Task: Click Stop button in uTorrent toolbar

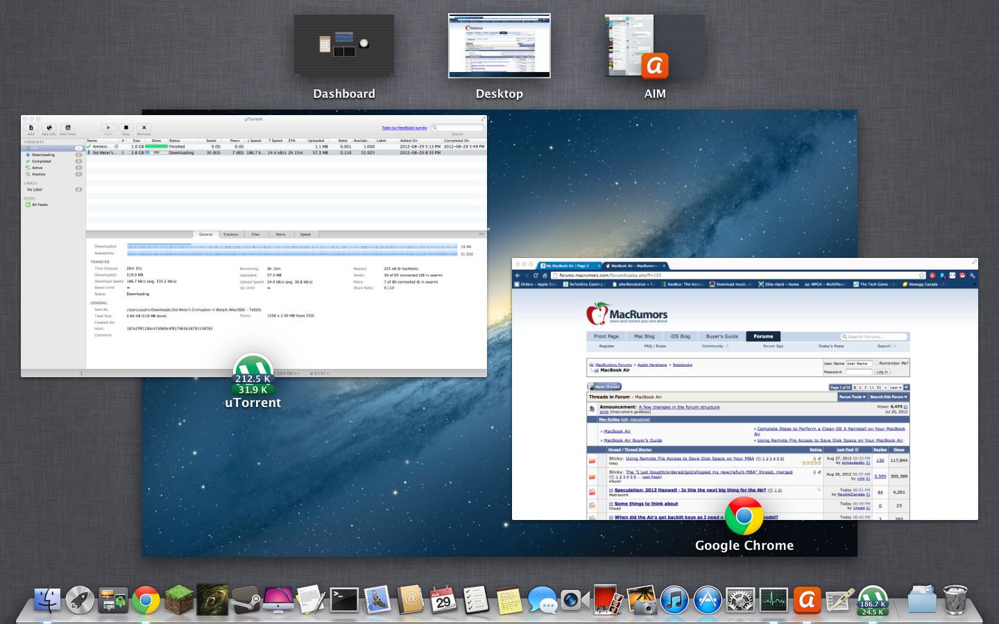Action: click(126, 128)
